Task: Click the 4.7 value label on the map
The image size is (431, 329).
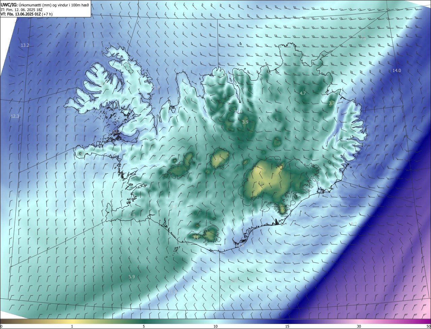Action: click(x=302, y=93)
